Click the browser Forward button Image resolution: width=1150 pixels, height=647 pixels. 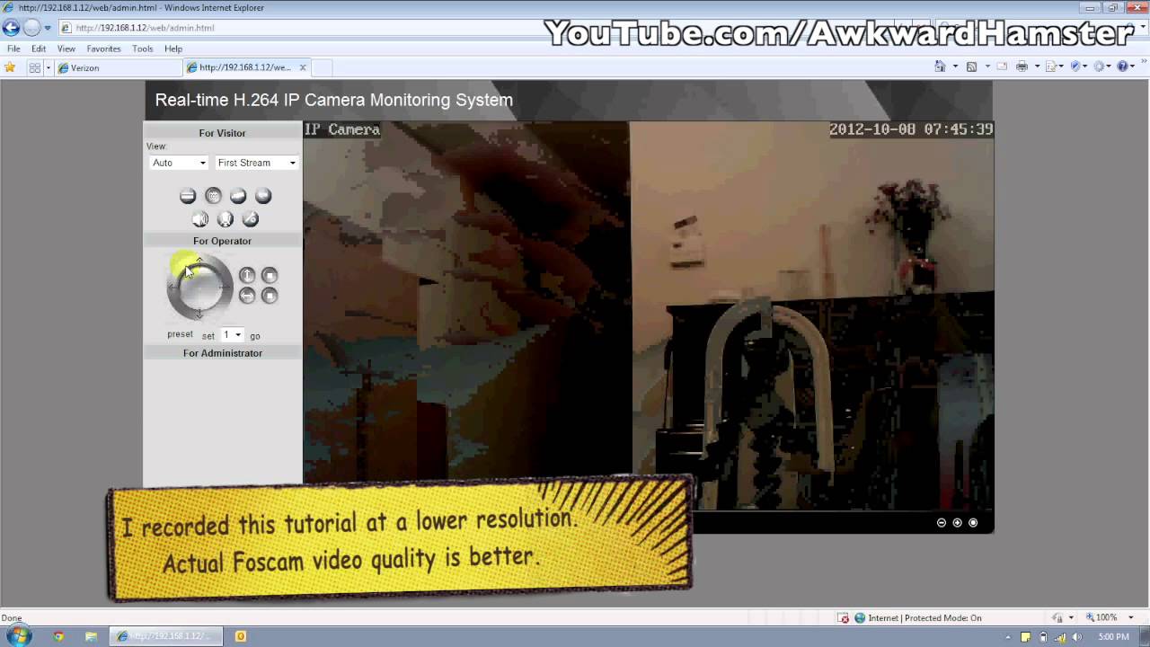pos(31,28)
